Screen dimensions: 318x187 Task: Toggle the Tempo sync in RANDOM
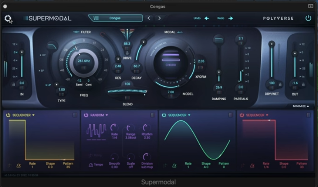[x=96, y=165]
